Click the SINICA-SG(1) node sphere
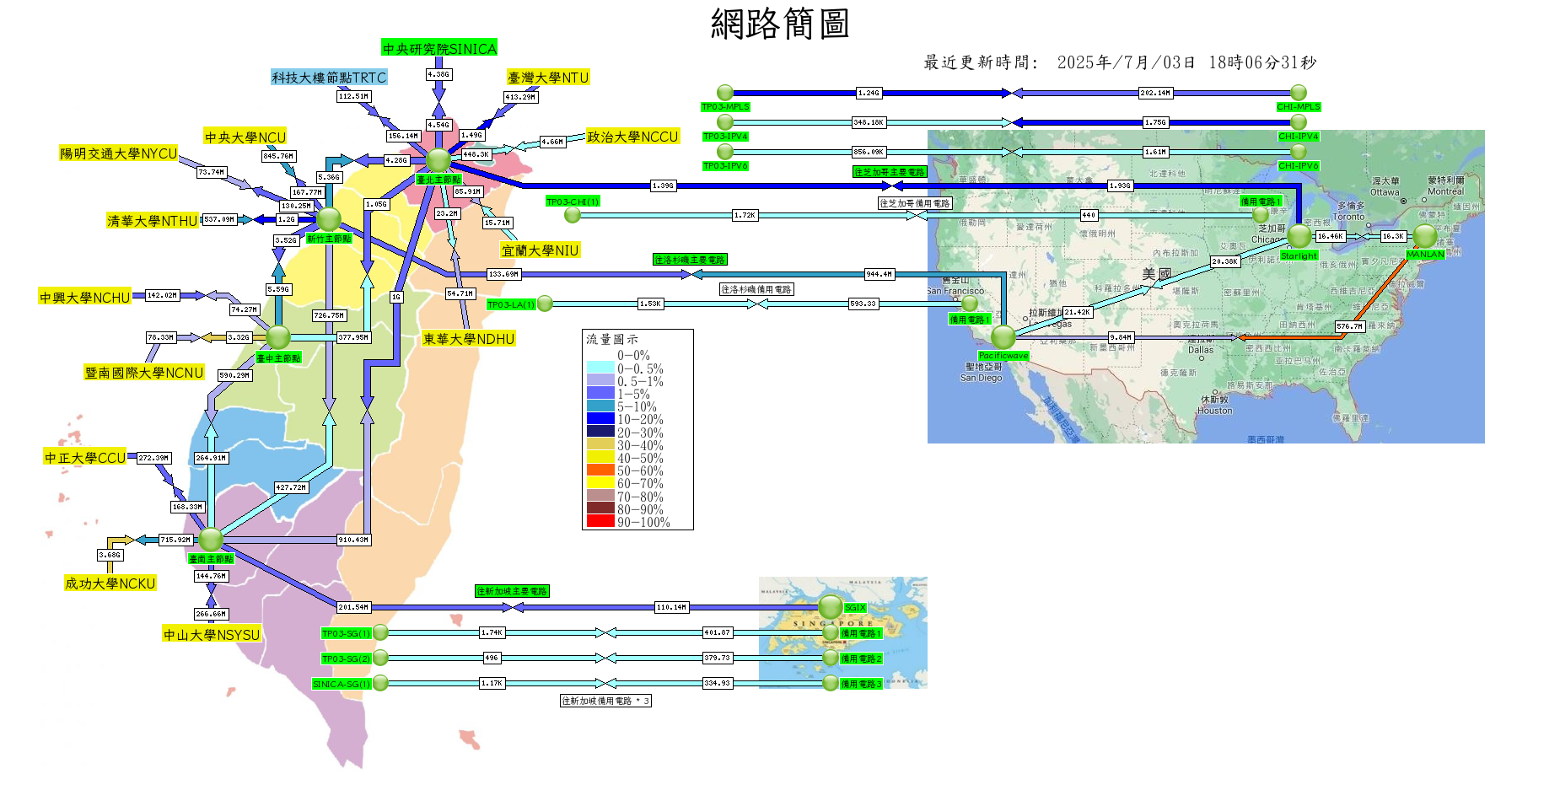Viewport: 1560px width, 801px height. (380, 683)
